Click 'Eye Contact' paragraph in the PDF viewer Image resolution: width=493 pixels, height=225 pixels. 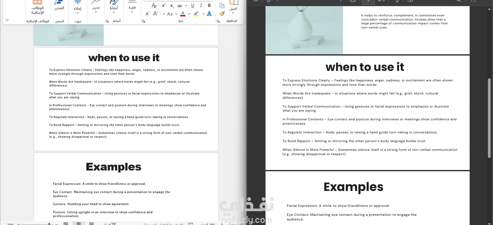coord(352,217)
